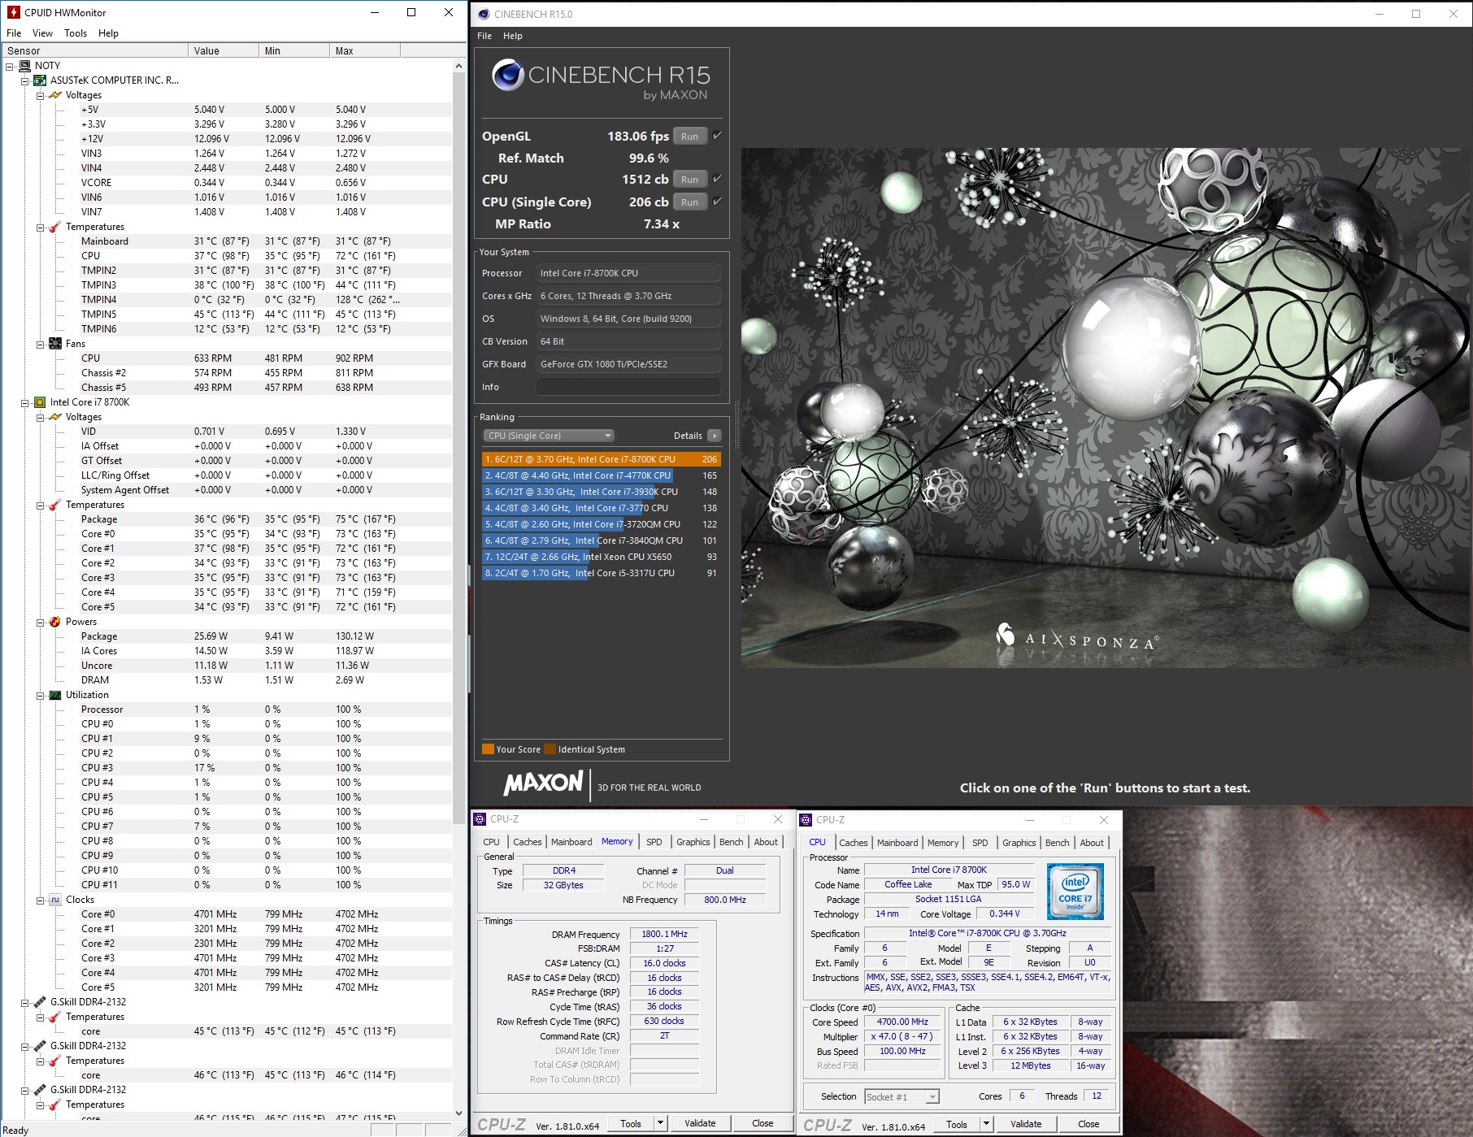Screen dimensions: 1473x1137
Task: Collapse the Powers tree node
Action: coord(41,622)
